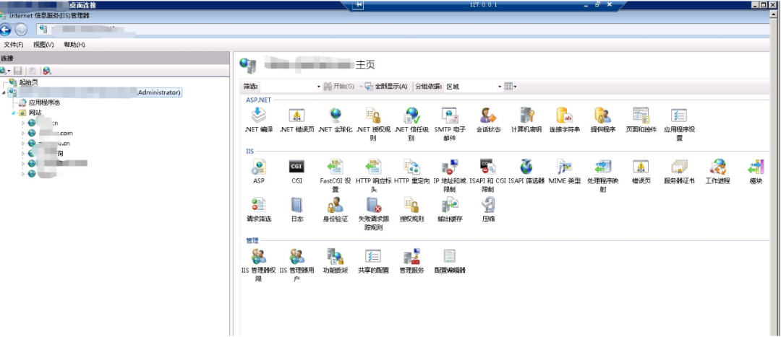Click the save connections toolbar icon

(18, 71)
